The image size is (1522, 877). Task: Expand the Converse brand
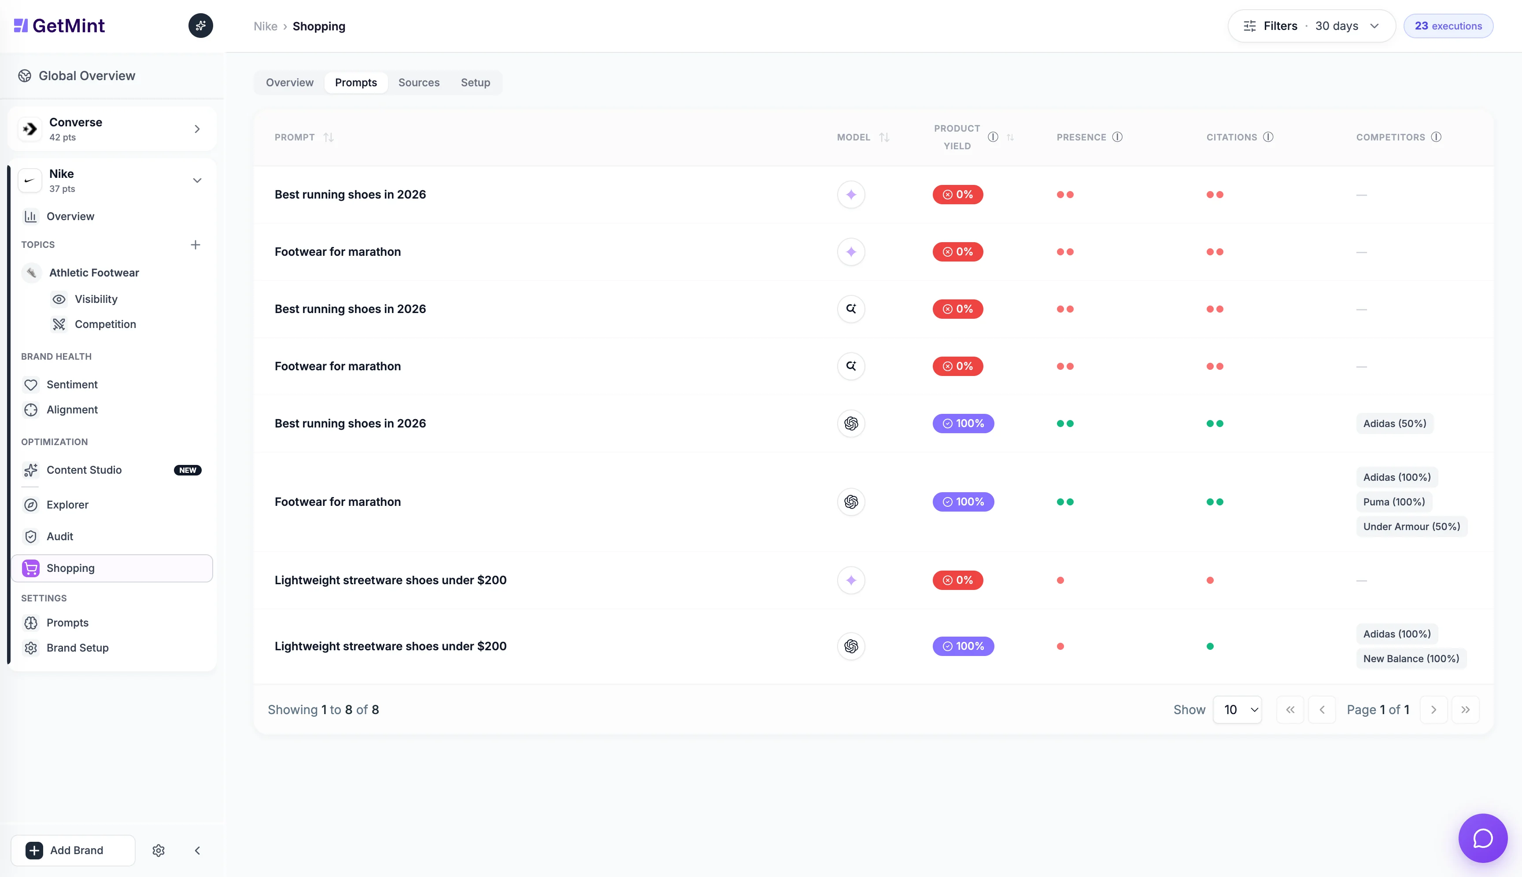click(196, 129)
